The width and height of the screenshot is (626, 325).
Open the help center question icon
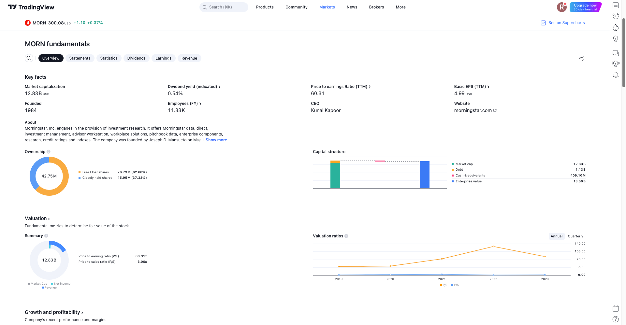tap(616, 319)
